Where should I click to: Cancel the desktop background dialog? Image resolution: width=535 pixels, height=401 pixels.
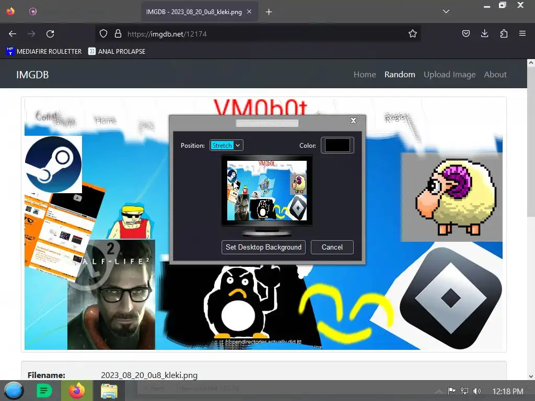[332, 247]
